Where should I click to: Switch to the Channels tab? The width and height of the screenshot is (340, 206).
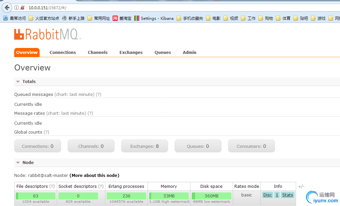coord(98,52)
